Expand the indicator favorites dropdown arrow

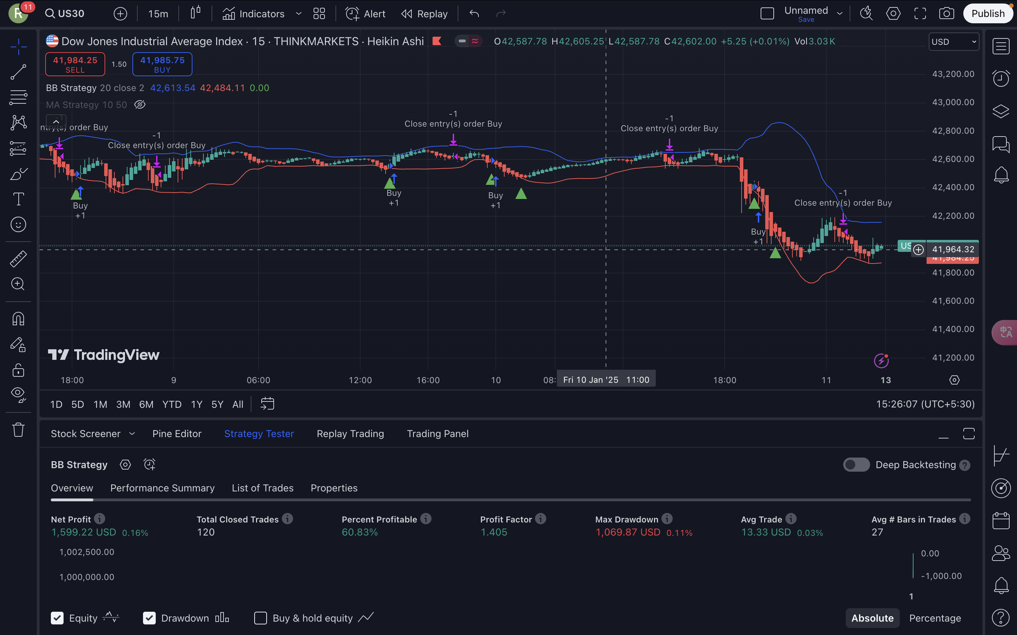tap(299, 13)
